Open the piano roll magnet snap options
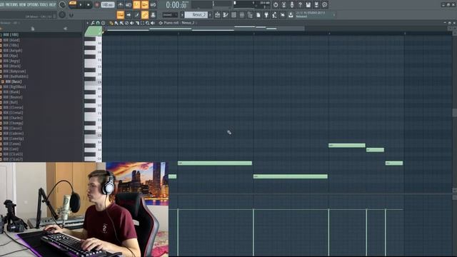The height and width of the screenshot is (257, 457). pos(98,23)
